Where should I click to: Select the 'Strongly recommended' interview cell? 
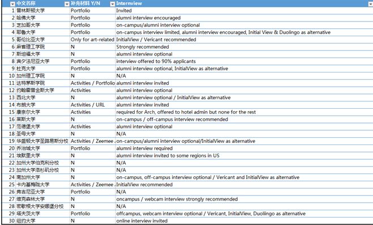point(143,47)
